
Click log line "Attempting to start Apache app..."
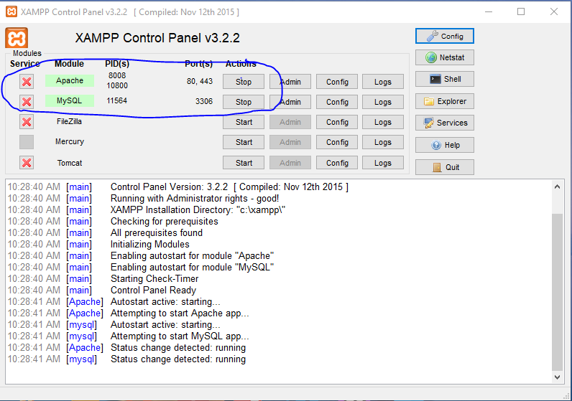coord(180,313)
